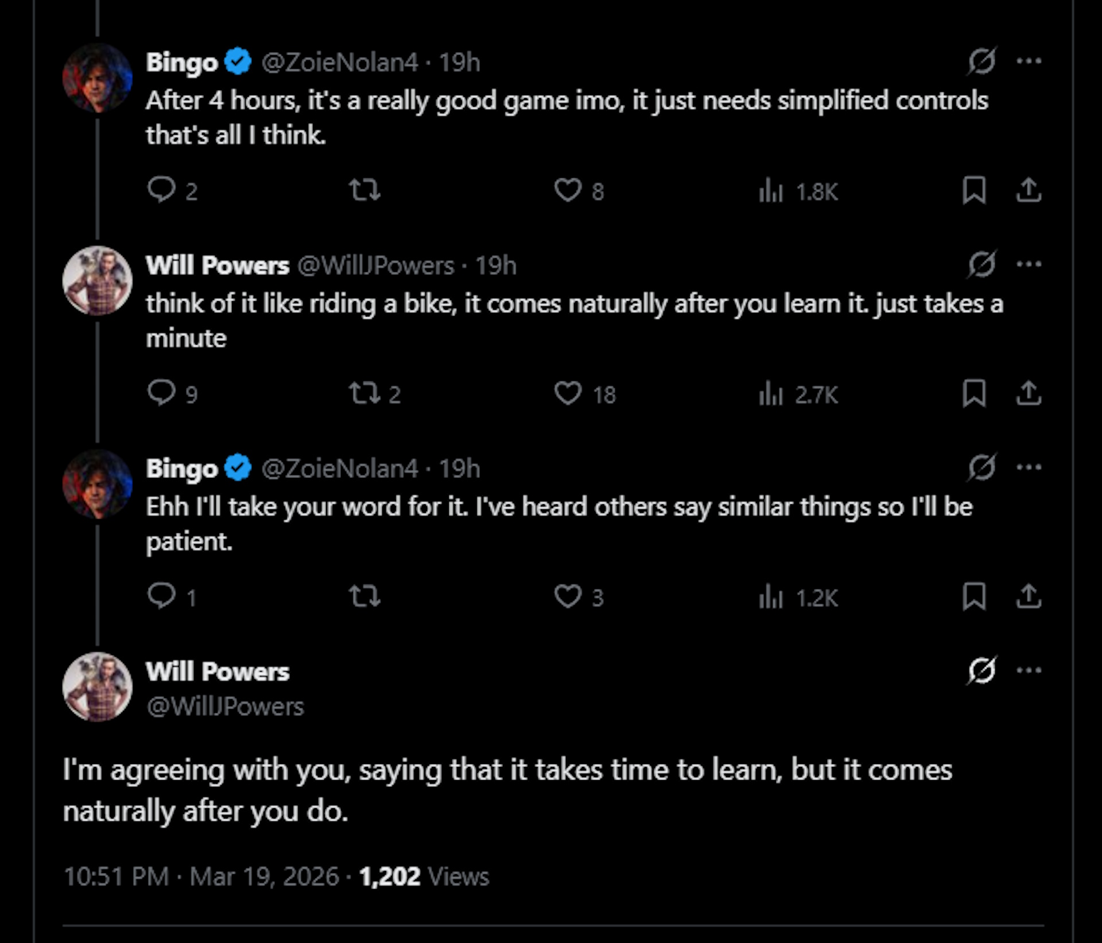Click Bingo's profile picture on the top tweet
1102x943 pixels.
click(98, 77)
